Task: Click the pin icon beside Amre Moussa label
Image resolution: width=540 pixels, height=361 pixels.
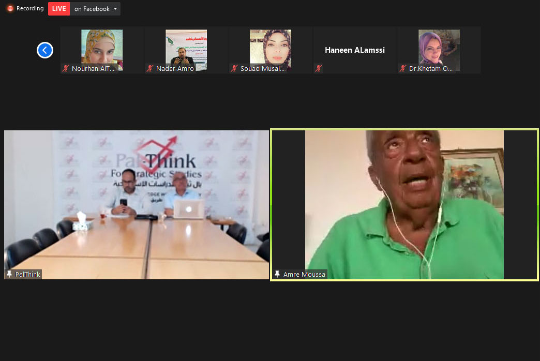Action: (x=277, y=274)
